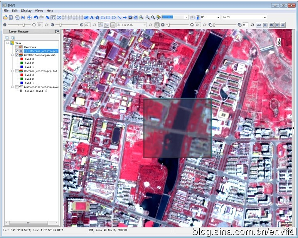Select the rectangle annotation tool
The width and height of the screenshot is (298, 238).
(108, 17)
